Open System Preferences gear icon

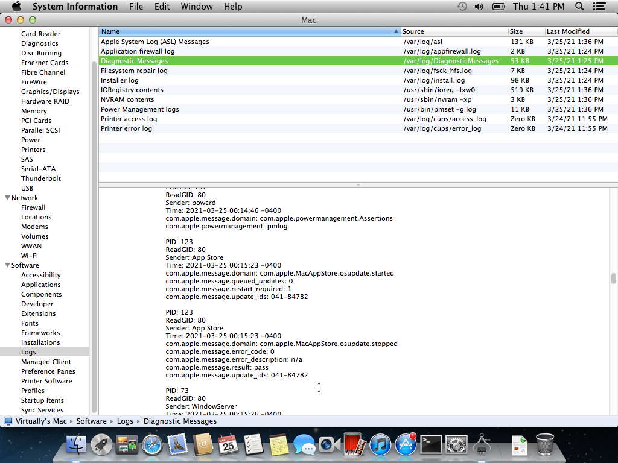(x=456, y=444)
